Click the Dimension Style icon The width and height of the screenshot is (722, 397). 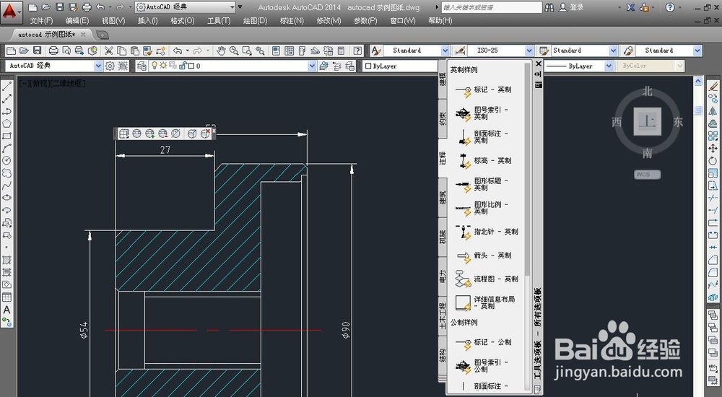click(x=459, y=51)
